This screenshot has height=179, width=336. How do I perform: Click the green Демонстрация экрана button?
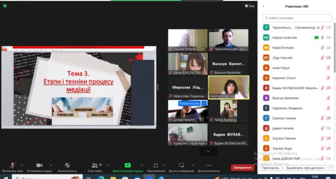[128, 167]
